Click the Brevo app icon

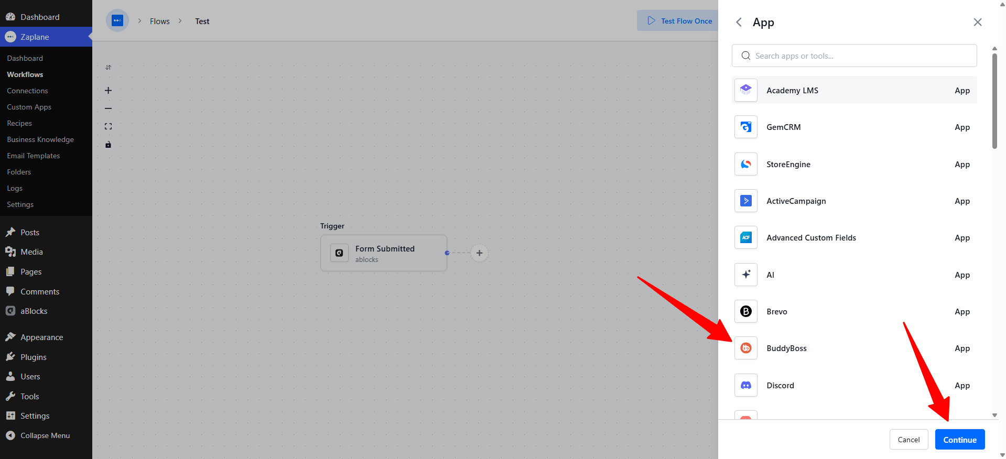click(746, 311)
